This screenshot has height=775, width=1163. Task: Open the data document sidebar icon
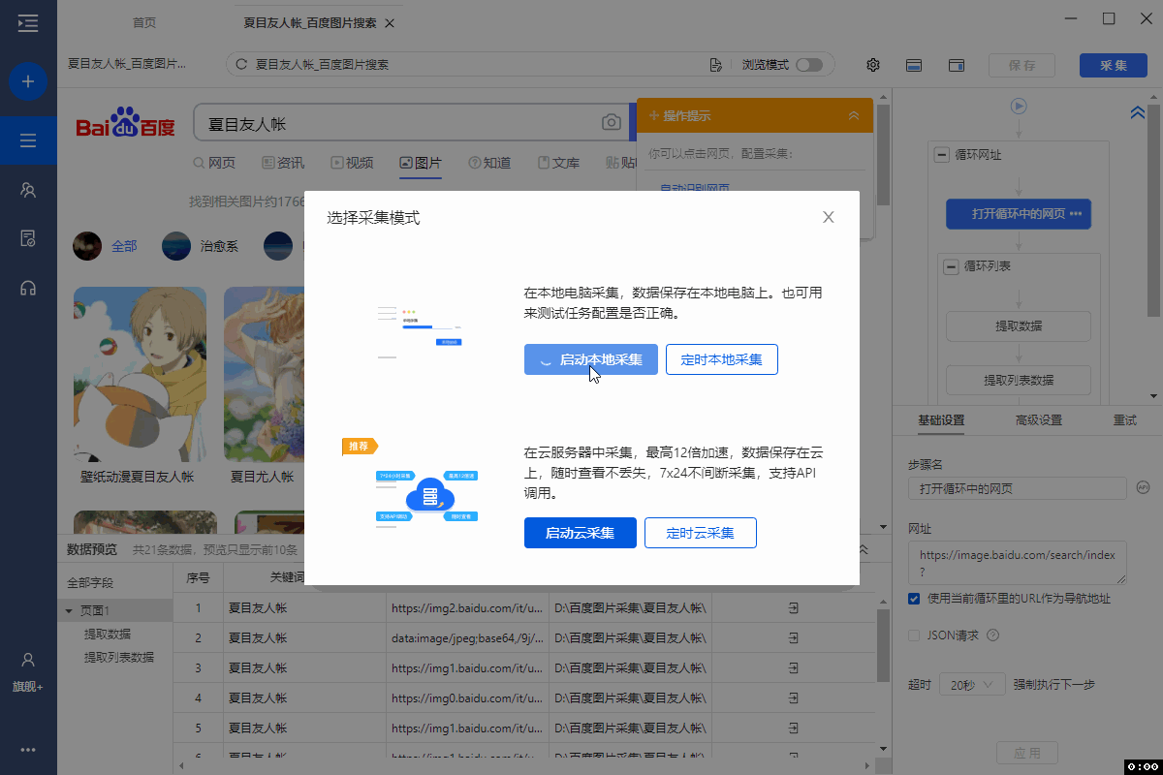click(x=28, y=238)
